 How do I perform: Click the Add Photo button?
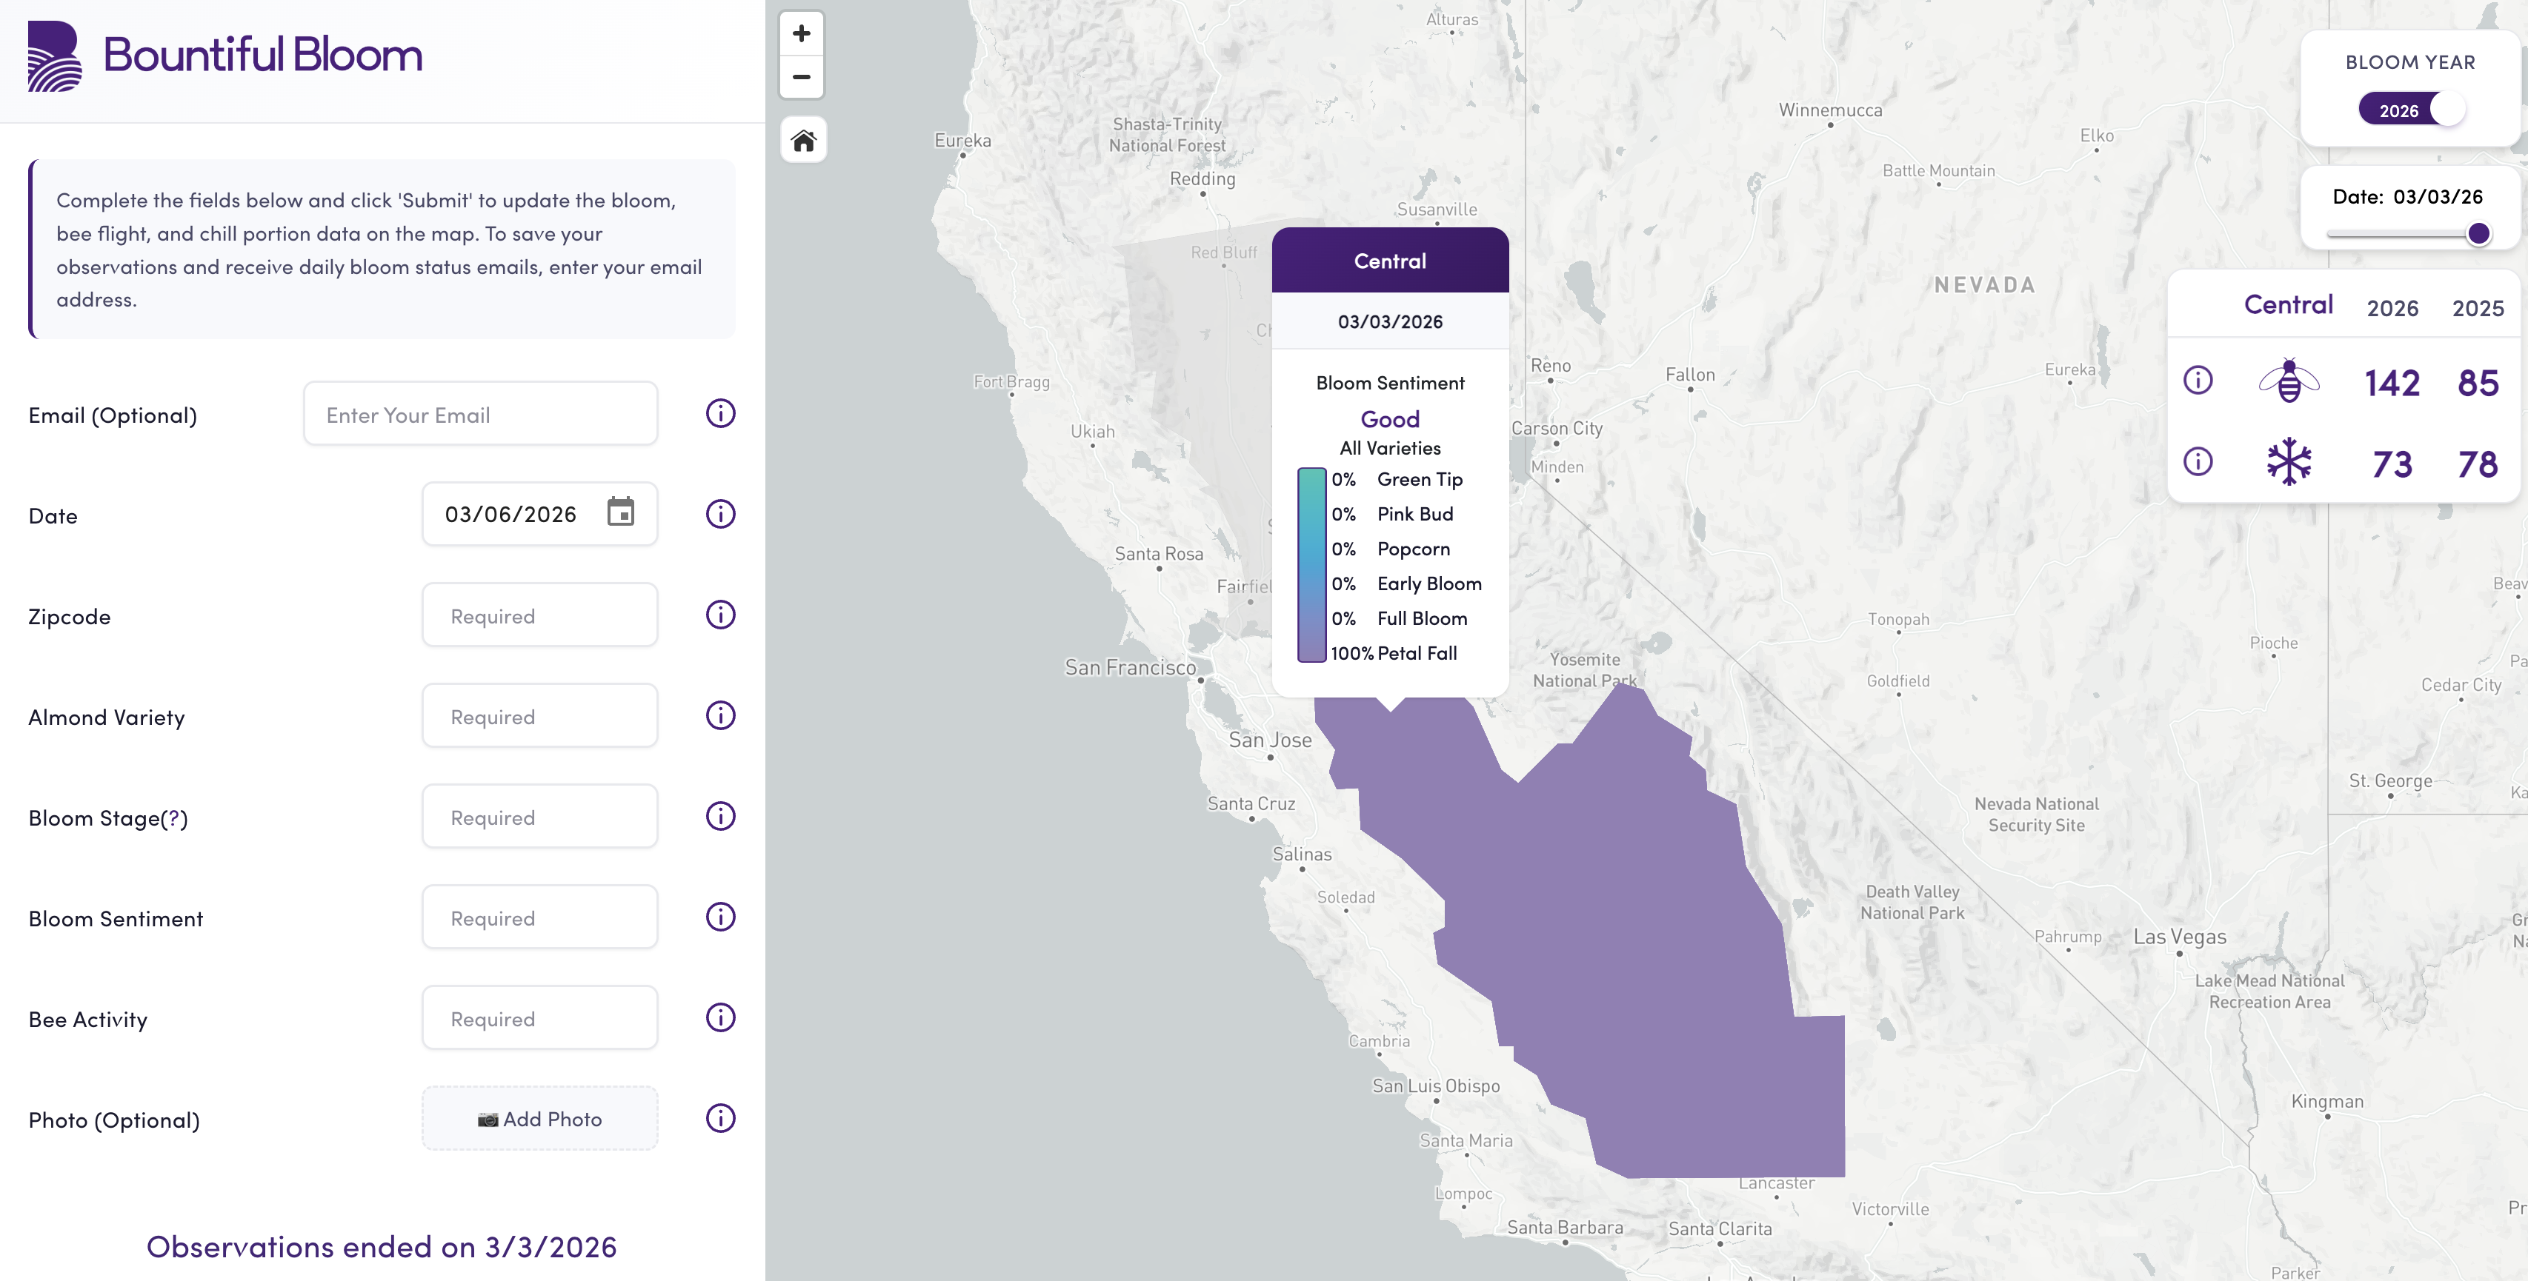pyautogui.click(x=539, y=1119)
